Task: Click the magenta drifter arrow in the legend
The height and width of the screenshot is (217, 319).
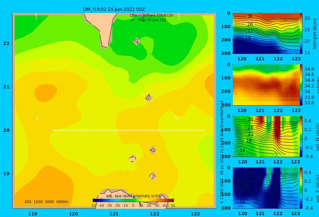Action: (x=141, y=15)
